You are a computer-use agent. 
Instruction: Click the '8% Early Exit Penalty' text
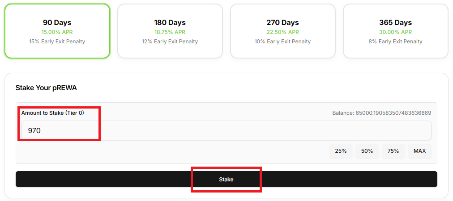click(395, 42)
